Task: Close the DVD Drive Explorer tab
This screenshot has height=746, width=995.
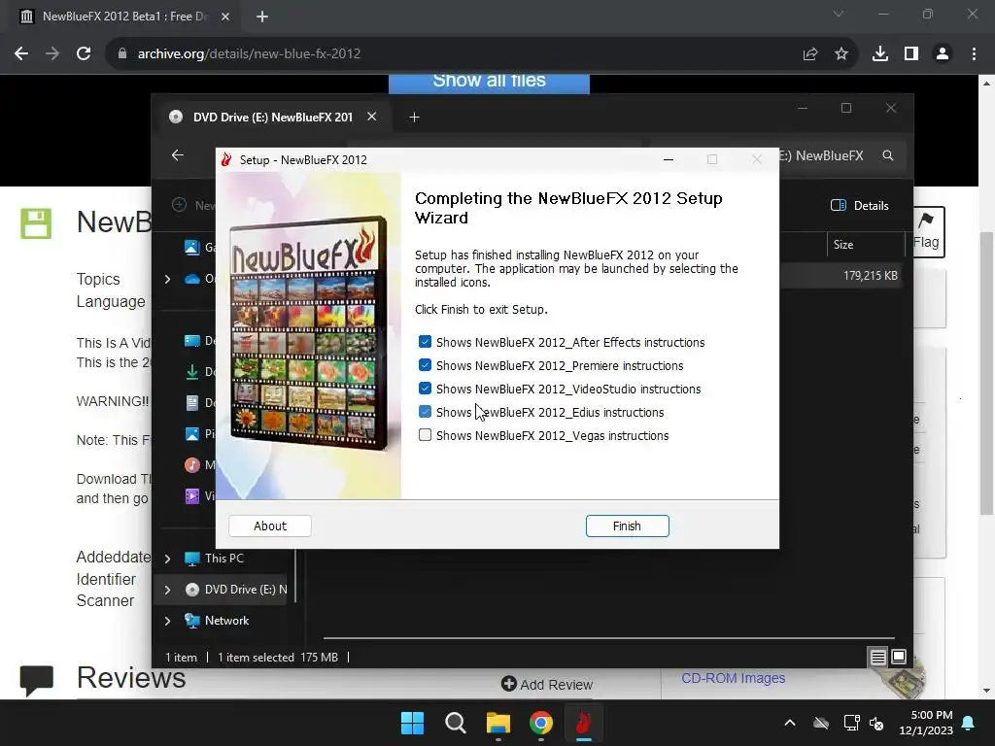Action: click(372, 117)
